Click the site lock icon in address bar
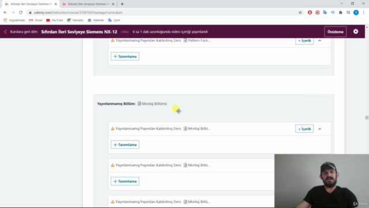The height and width of the screenshot is (208, 369). click(x=30, y=13)
